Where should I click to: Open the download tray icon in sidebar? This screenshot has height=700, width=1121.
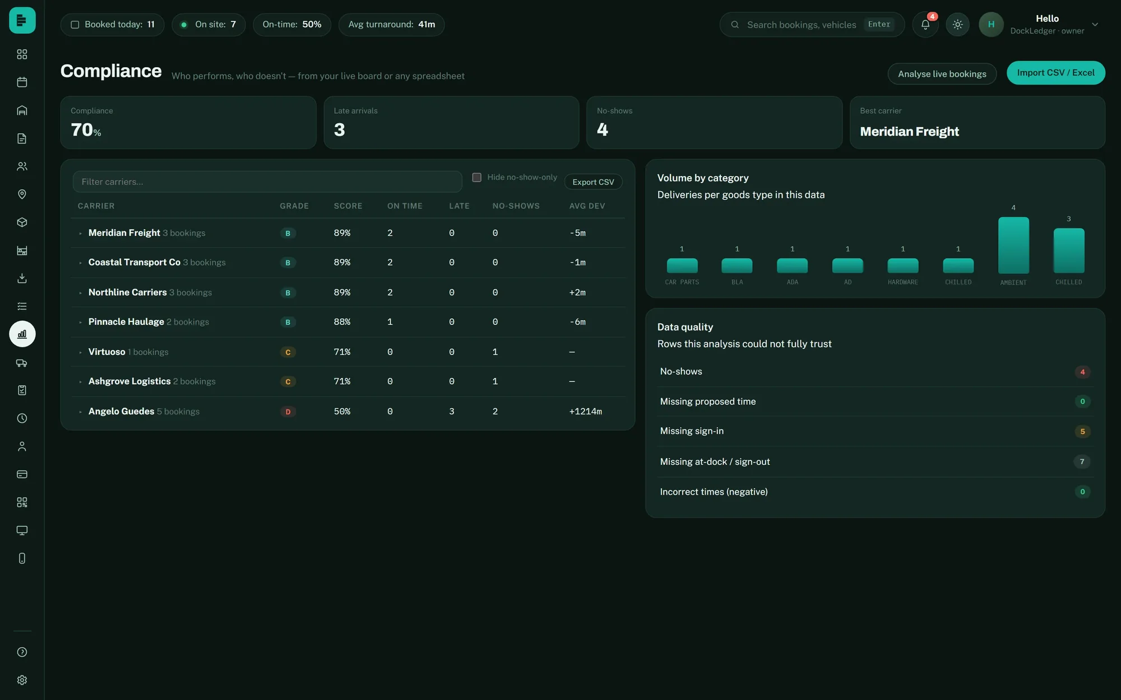pos(22,278)
